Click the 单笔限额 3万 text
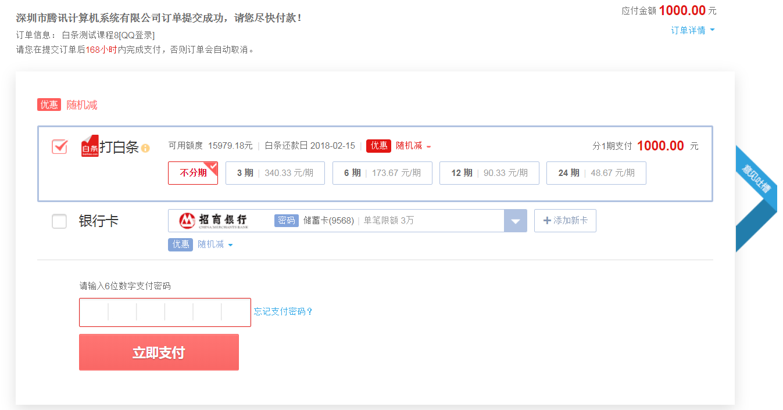 (x=389, y=221)
